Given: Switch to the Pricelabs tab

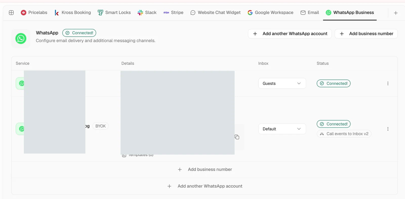Looking at the screenshot, I should pos(34,13).
